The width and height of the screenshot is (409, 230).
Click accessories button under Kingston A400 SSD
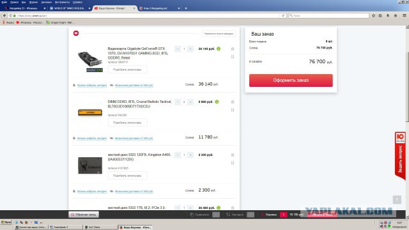(128, 176)
